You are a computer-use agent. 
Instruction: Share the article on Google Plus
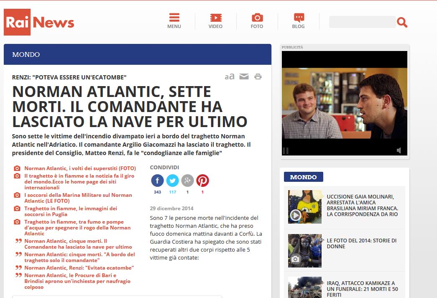pos(187,181)
